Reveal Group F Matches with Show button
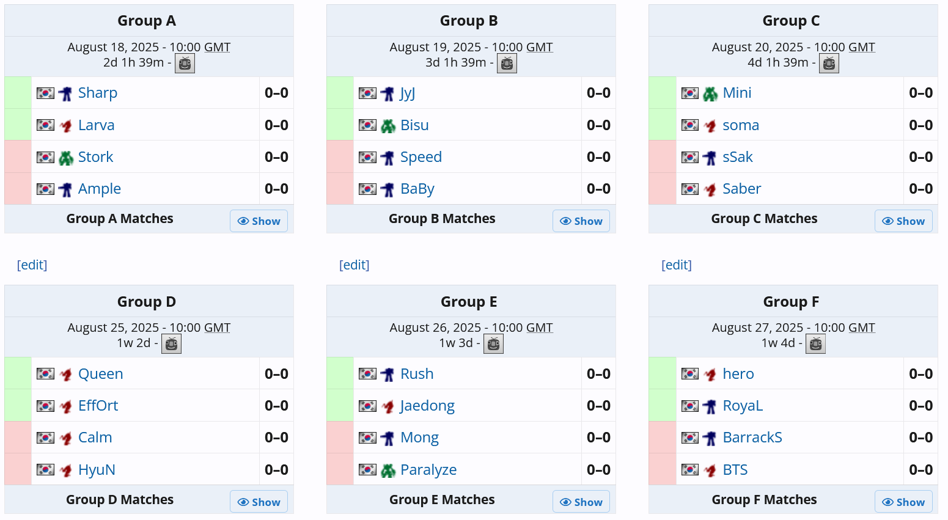The image size is (948, 520). 903,502
